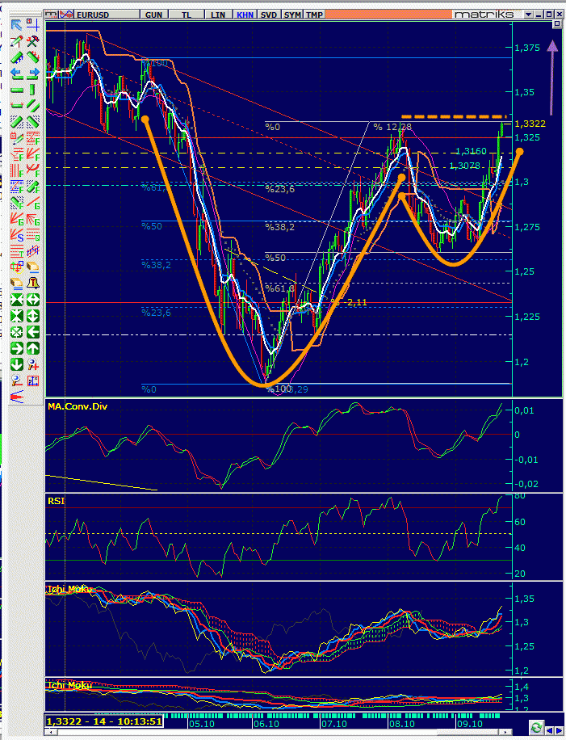
Task: Select the TMP tab
Action: tap(314, 15)
